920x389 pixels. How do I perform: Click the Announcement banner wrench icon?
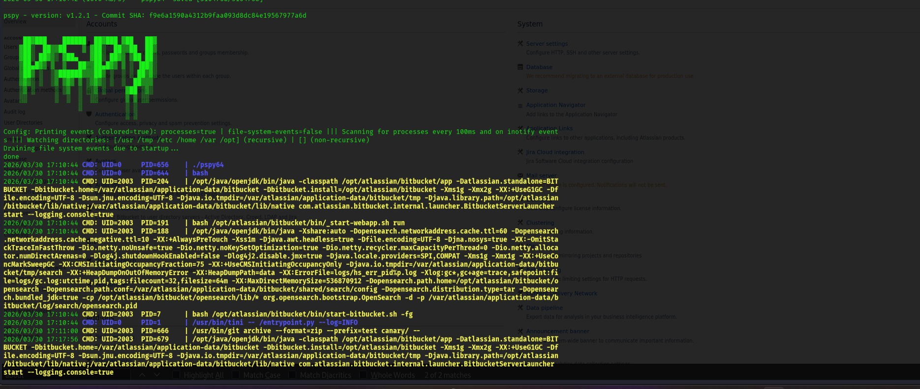coord(520,332)
